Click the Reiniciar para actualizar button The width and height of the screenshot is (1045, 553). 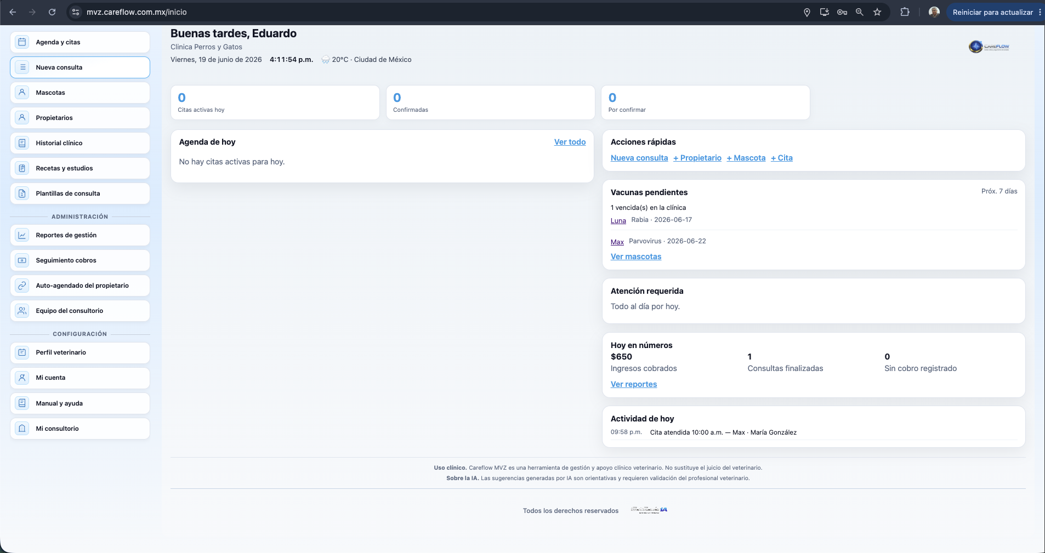click(992, 12)
